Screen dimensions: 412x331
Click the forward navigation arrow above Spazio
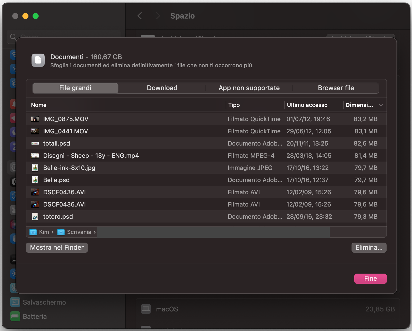[x=158, y=16]
